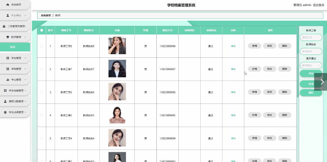Screen dimensions: 327x162
Task: Select the checkbox for row 教师工号6
Action: point(42,92)
